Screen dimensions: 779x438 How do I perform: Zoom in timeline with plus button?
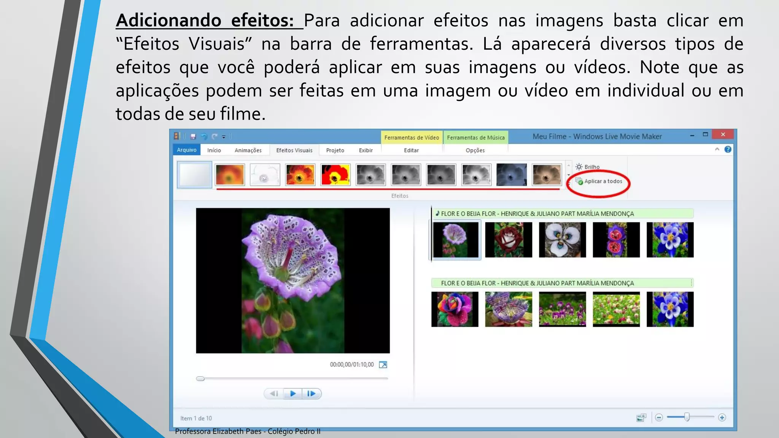coord(722,417)
